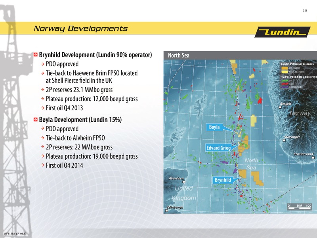The height and width of the screenshot is (238, 317).
Task: Click "PDO approved" under Brynhild Development
Action: coord(62,64)
